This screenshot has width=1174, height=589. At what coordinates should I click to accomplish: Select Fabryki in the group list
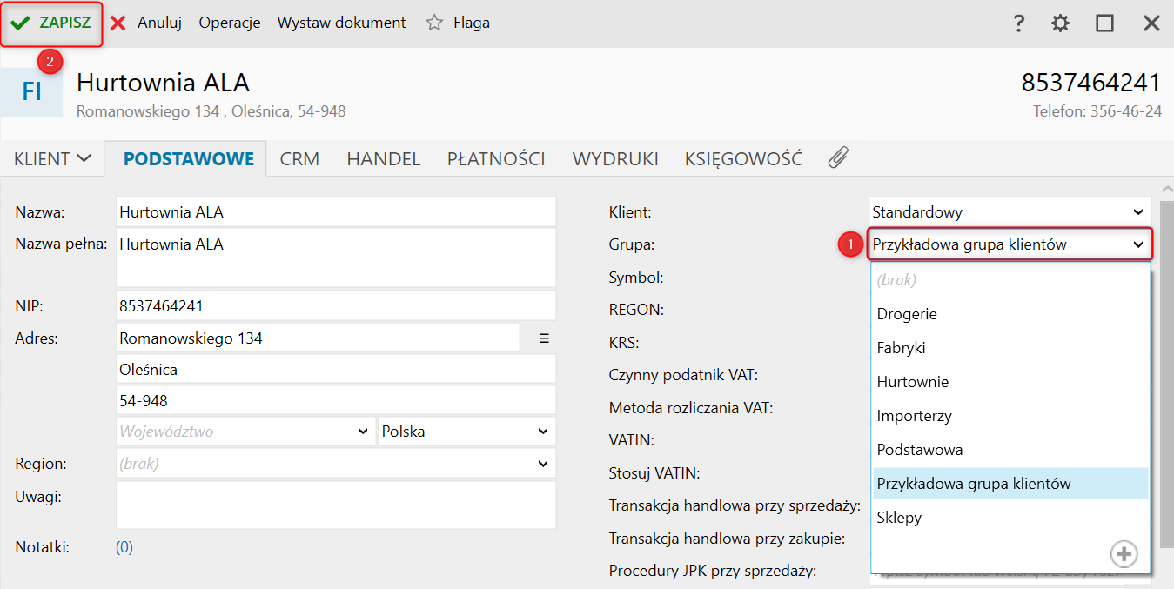click(x=1010, y=347)
